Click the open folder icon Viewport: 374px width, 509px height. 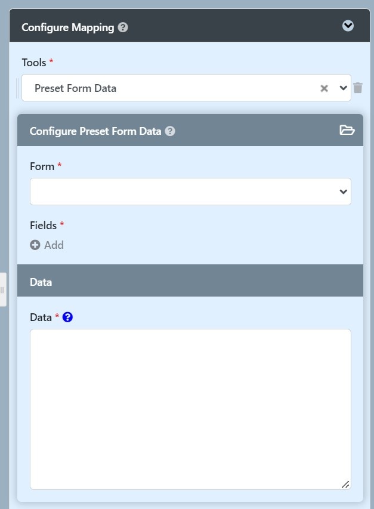347,130
